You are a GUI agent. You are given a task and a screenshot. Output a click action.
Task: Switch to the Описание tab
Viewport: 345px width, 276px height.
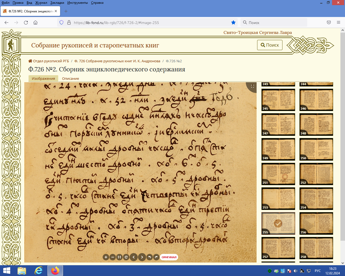(71, 78)
